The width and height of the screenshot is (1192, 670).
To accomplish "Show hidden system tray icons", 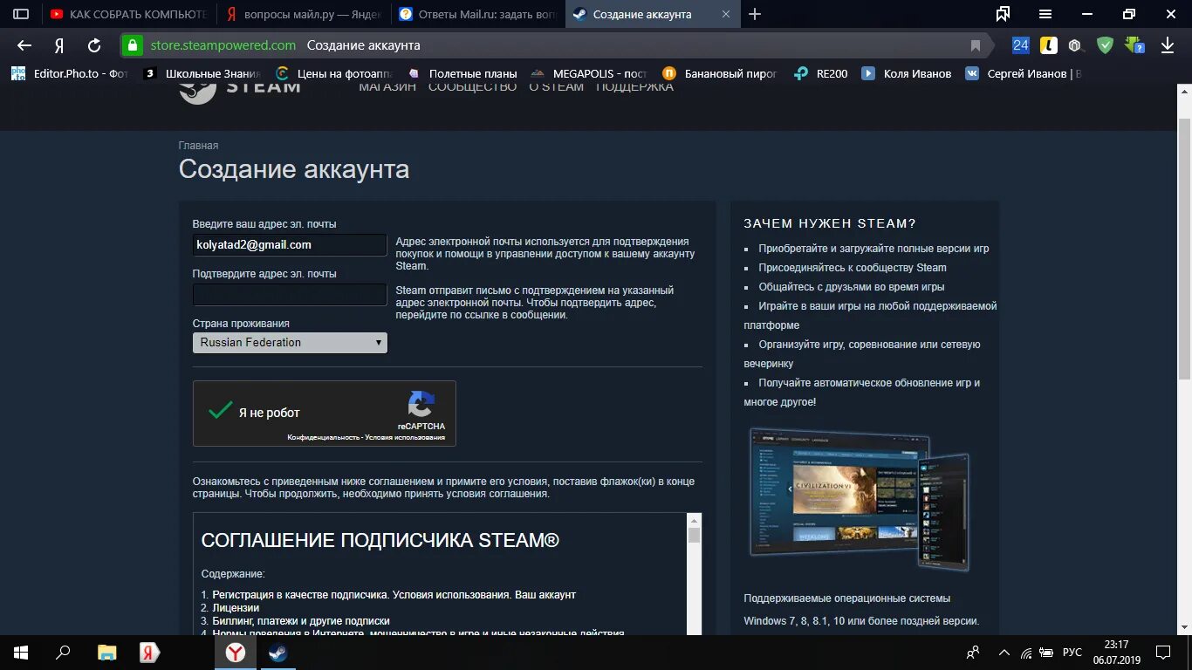I will pyautogui.click(x=1004, y=653).
